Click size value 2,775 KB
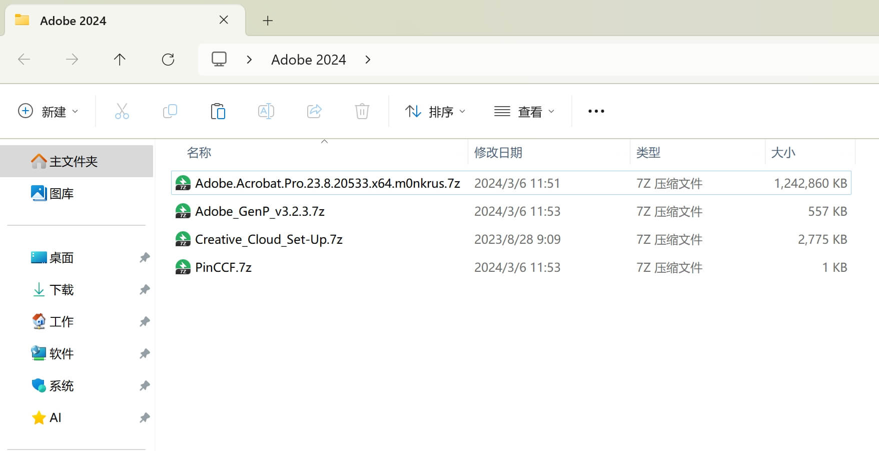 tap(822, 239)
